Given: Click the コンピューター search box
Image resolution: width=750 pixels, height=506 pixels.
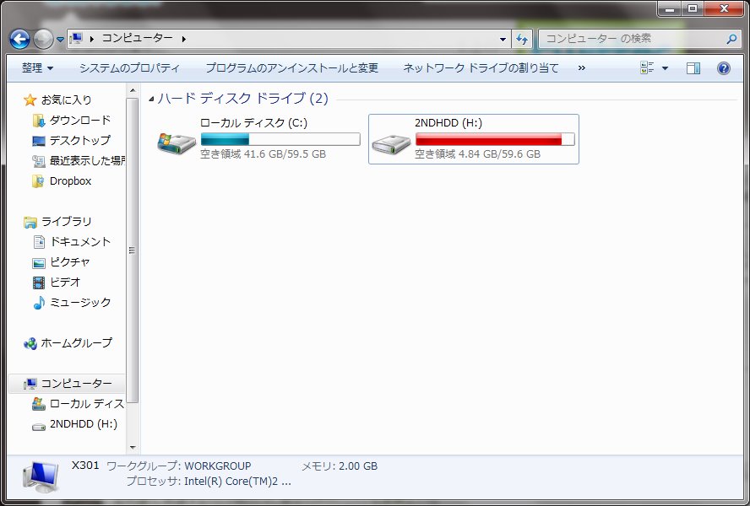Looking at the screenshot, I should coord(642,38).
